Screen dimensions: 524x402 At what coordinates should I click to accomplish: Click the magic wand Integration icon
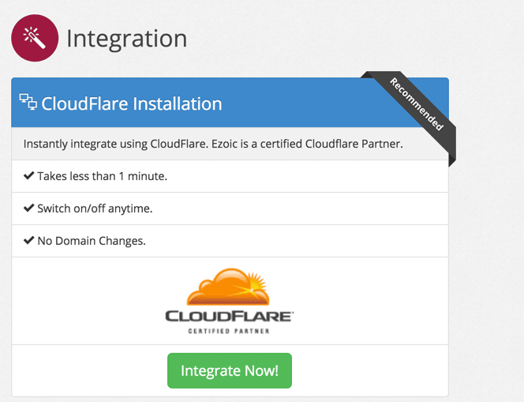(33, 38)
